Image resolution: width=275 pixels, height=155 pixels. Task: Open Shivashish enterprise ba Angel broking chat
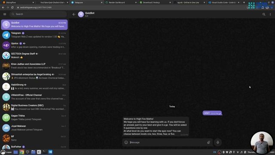click(x=34, y=76)
